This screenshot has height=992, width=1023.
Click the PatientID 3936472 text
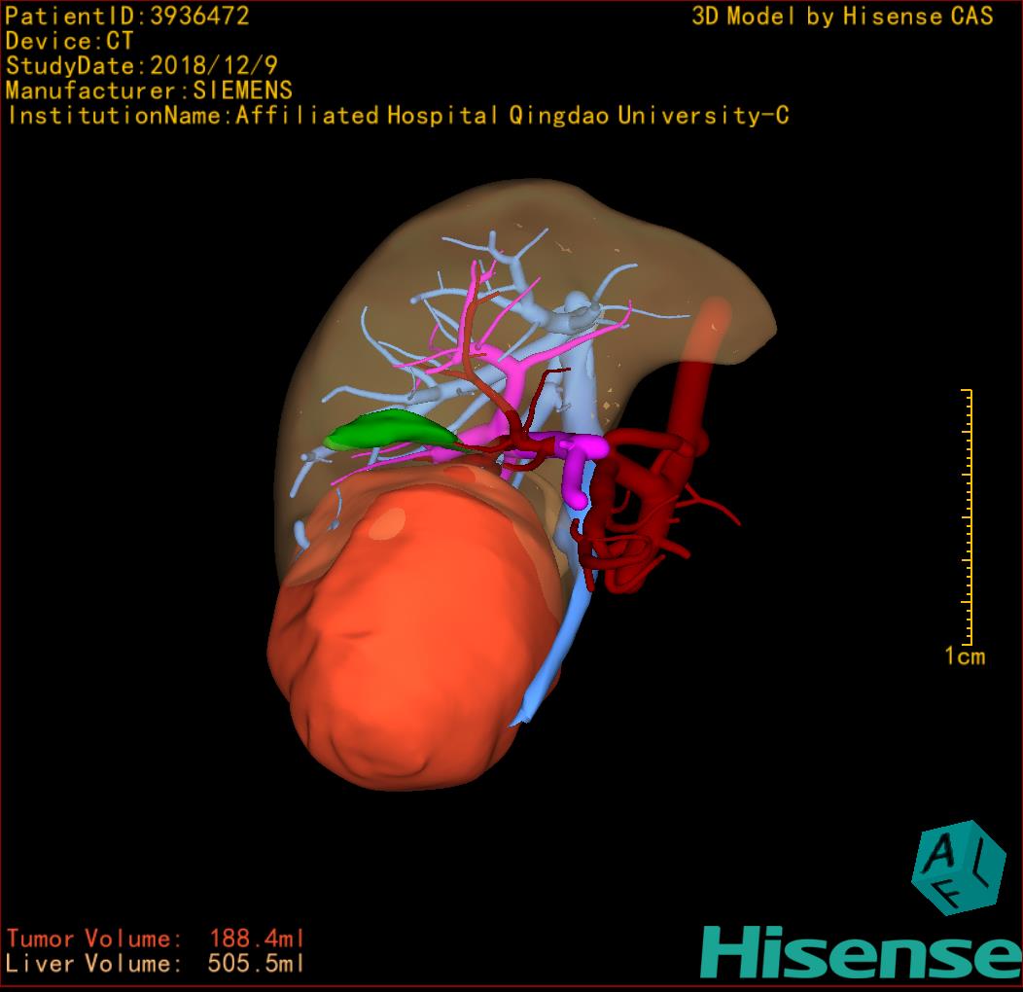tap(127, 16)
